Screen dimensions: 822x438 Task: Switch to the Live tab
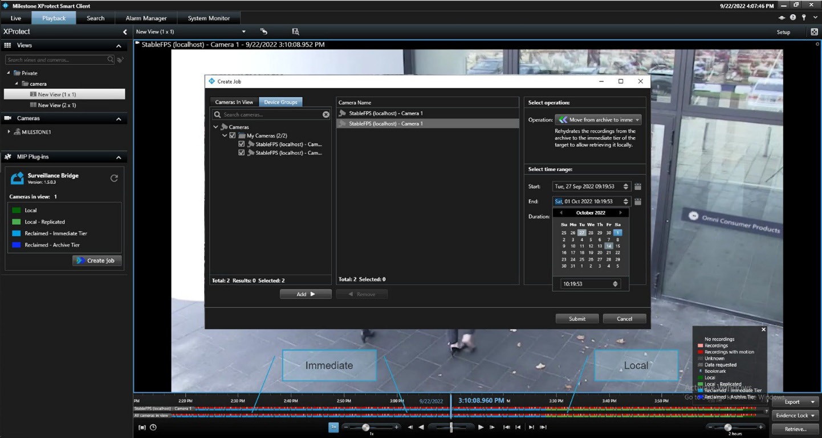tap(16, 18)
